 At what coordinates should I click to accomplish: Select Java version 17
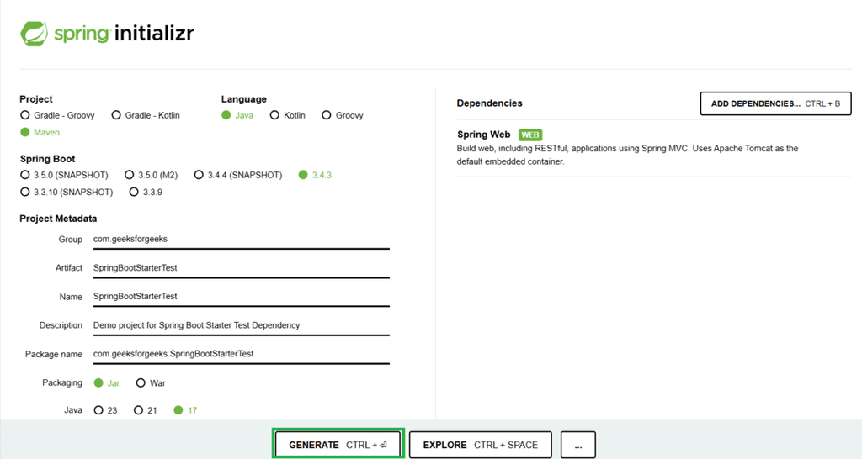(185, 410)
